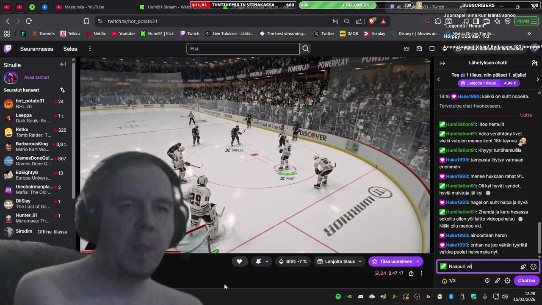
Task: Click the Bluetooth tray icon
Action: (x=451, y=297)
